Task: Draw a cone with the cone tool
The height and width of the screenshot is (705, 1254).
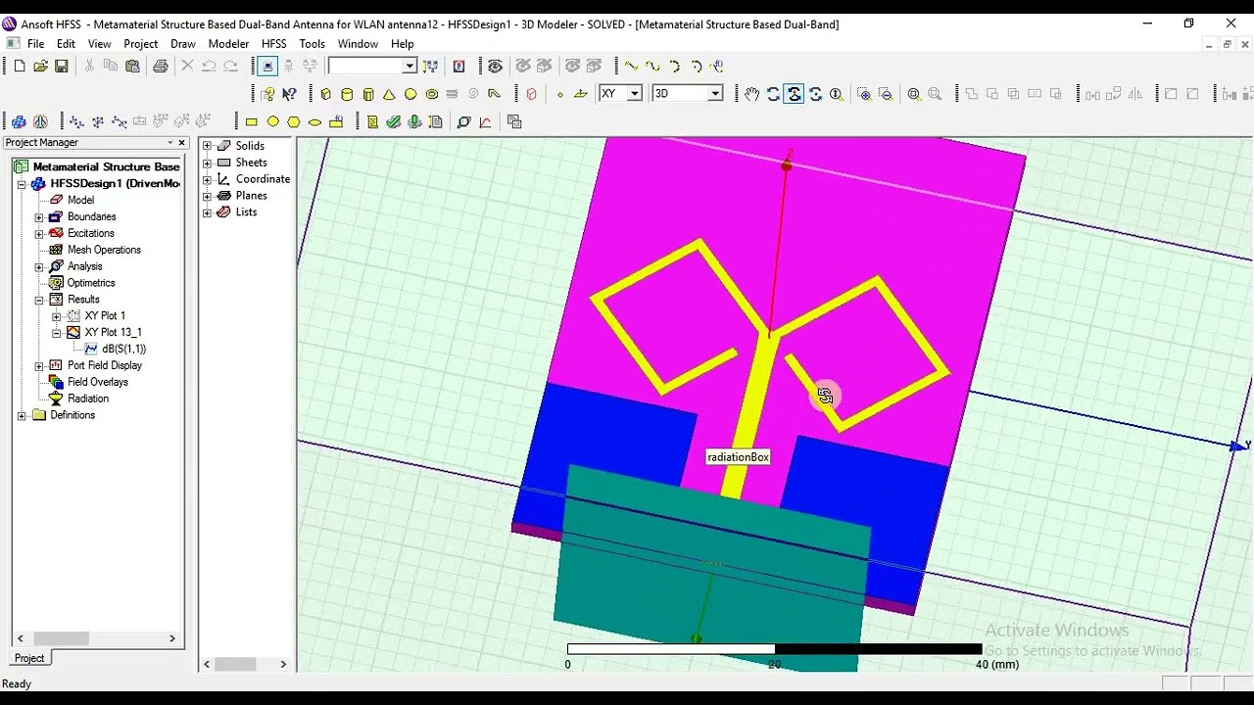Action: pyautogui.click(x=389, y=94)
